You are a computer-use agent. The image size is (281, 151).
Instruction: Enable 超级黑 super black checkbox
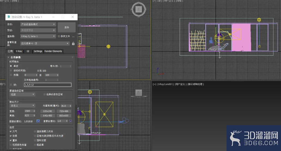click(35, 145)
